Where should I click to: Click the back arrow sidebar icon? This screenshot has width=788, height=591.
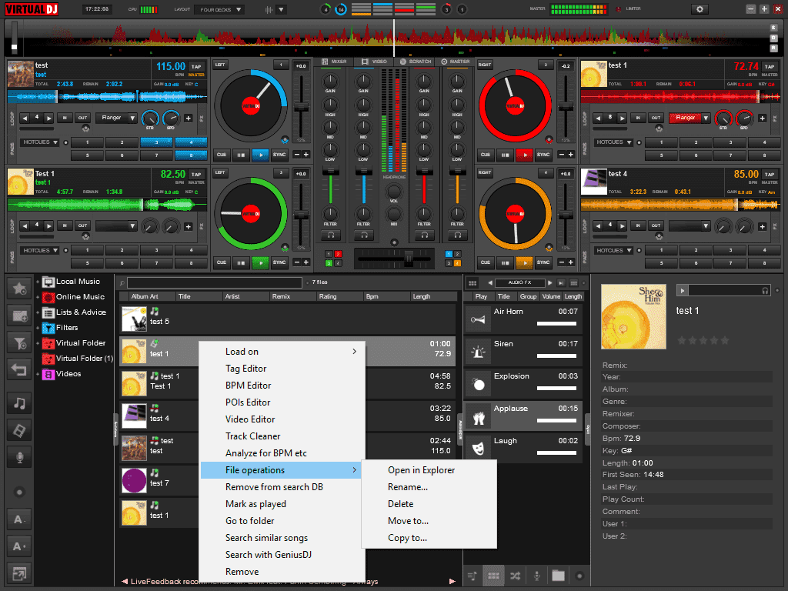click(x=19, y=370)
